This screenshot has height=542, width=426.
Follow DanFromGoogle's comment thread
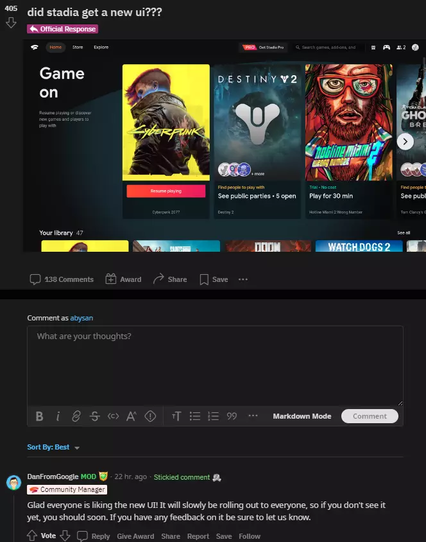[x=249, y=536]
